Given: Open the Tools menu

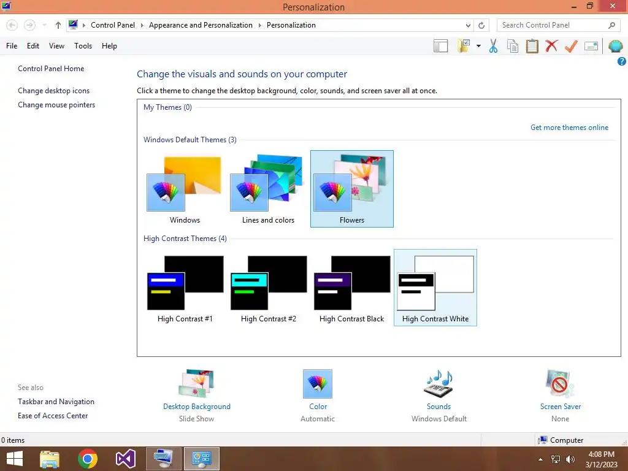Looking at the screenshot, I should [83, 46].
